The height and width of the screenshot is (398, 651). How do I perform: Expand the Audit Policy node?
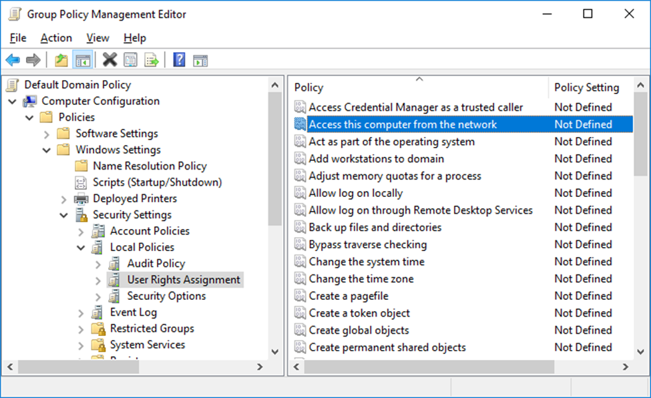point(98,264)
